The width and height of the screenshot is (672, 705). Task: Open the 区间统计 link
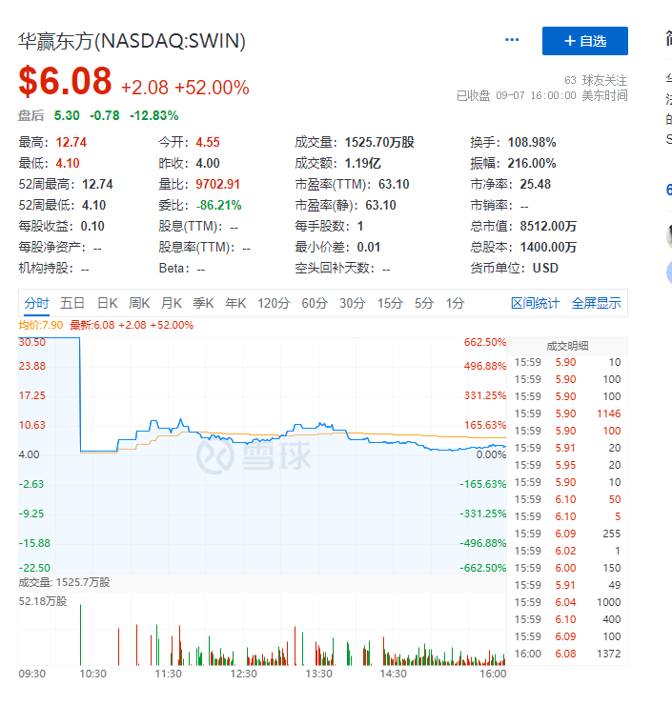[535, 304]
